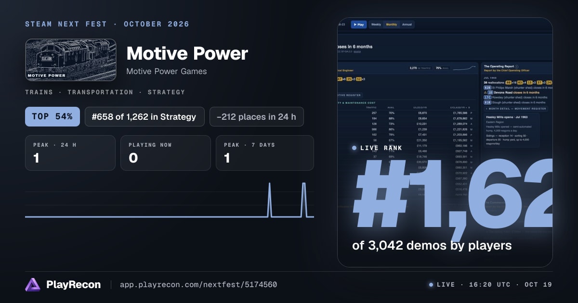Click the Devons Road closes in 6 months row
Screen dimensions: 578x303
click(x=512, y=92)
